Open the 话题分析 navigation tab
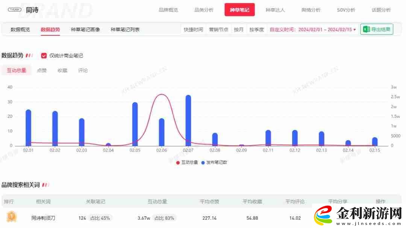This screenshot has height=228, width=406. pyautogui.click(x=381, y=10)
